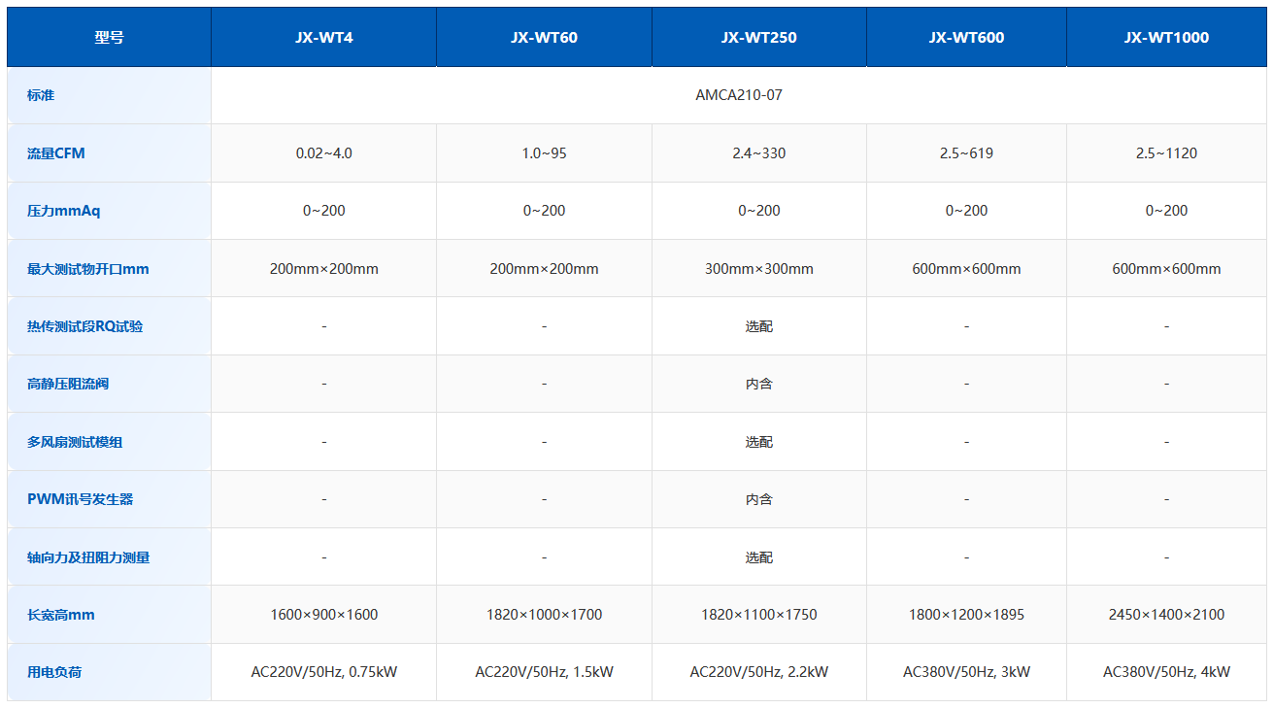Select the 2450×1400×2100 dimensions cell
This screenshot has height=708, width=1273.
(1166, 615)
